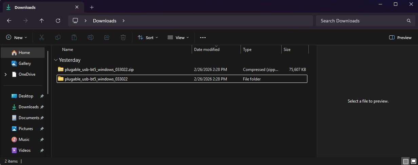Open the Sort dropdown menu
This screenshot has height=165, width=418.
tap(148, 38)
